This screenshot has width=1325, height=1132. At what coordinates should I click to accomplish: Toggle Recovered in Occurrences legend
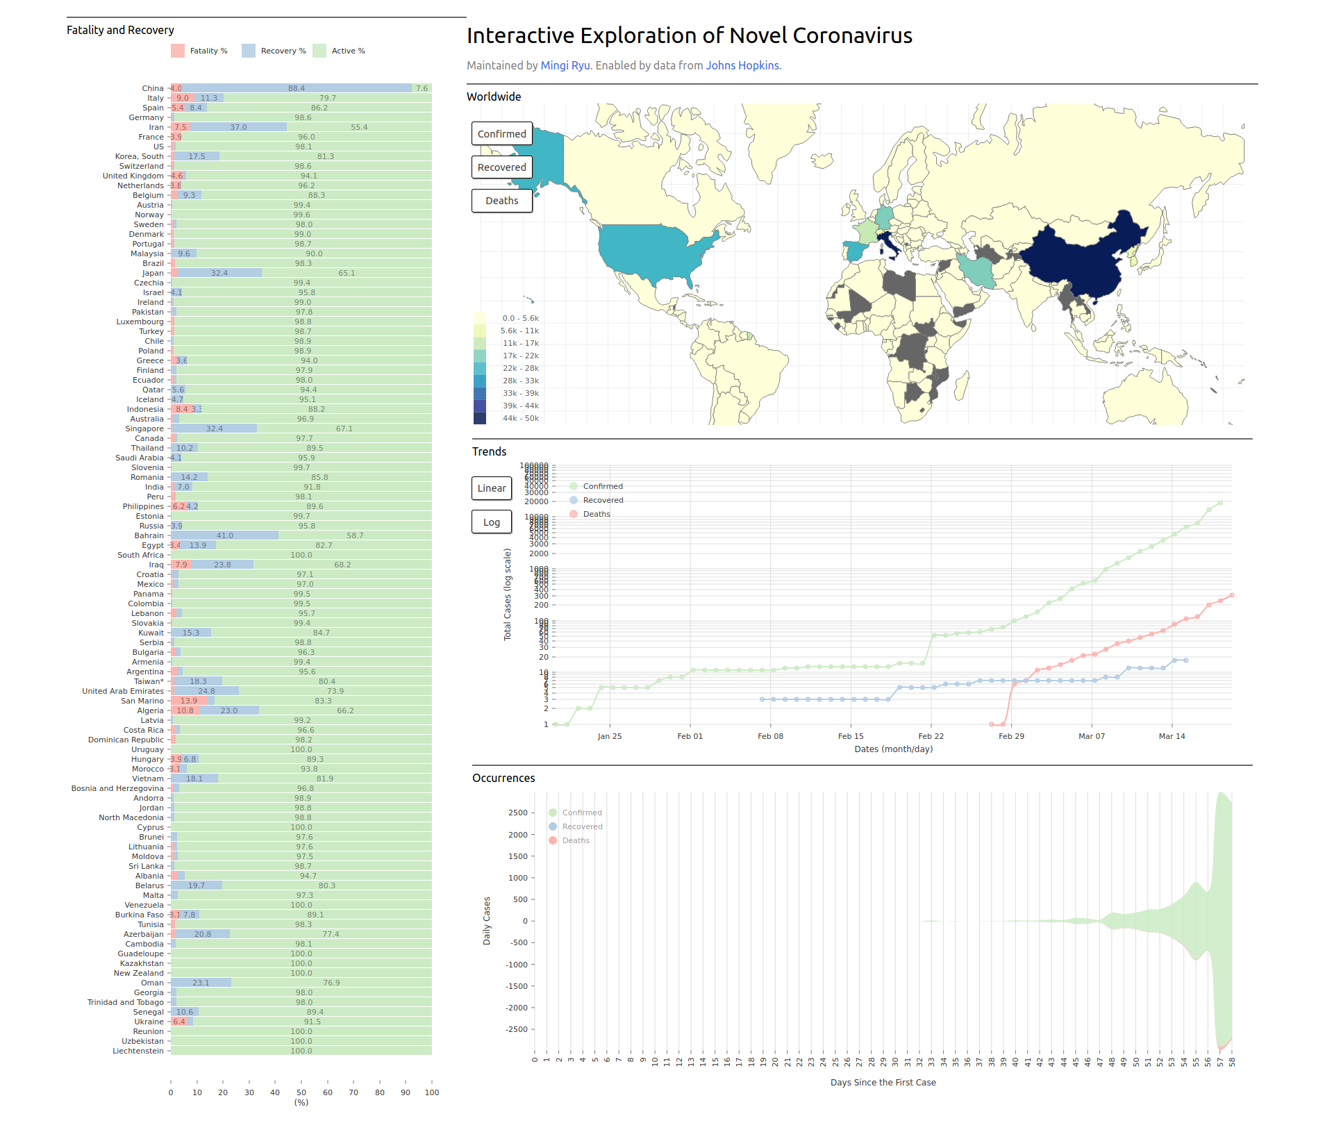click(x=575, y=826)
